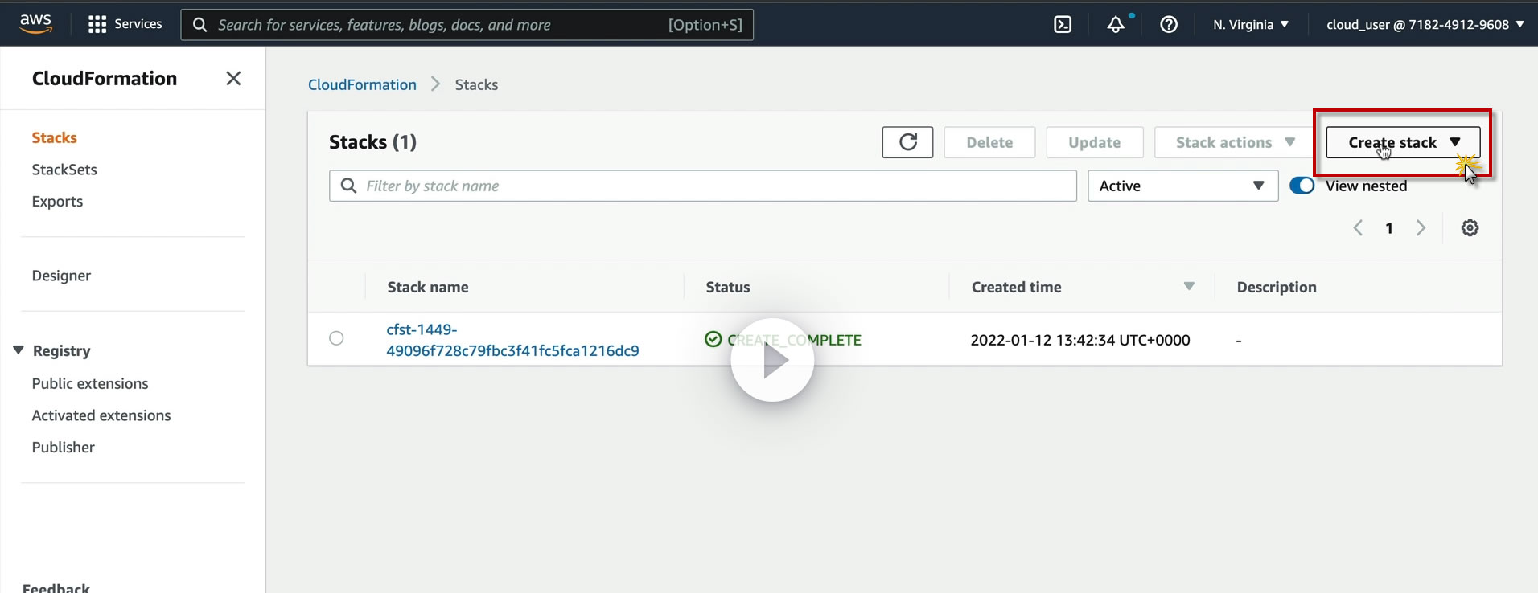Click the Update button
Screen dimensions: 1538x593
(1095, 142)
